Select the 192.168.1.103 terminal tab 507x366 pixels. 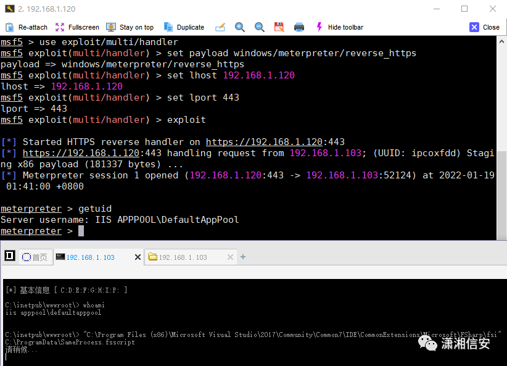91,257
